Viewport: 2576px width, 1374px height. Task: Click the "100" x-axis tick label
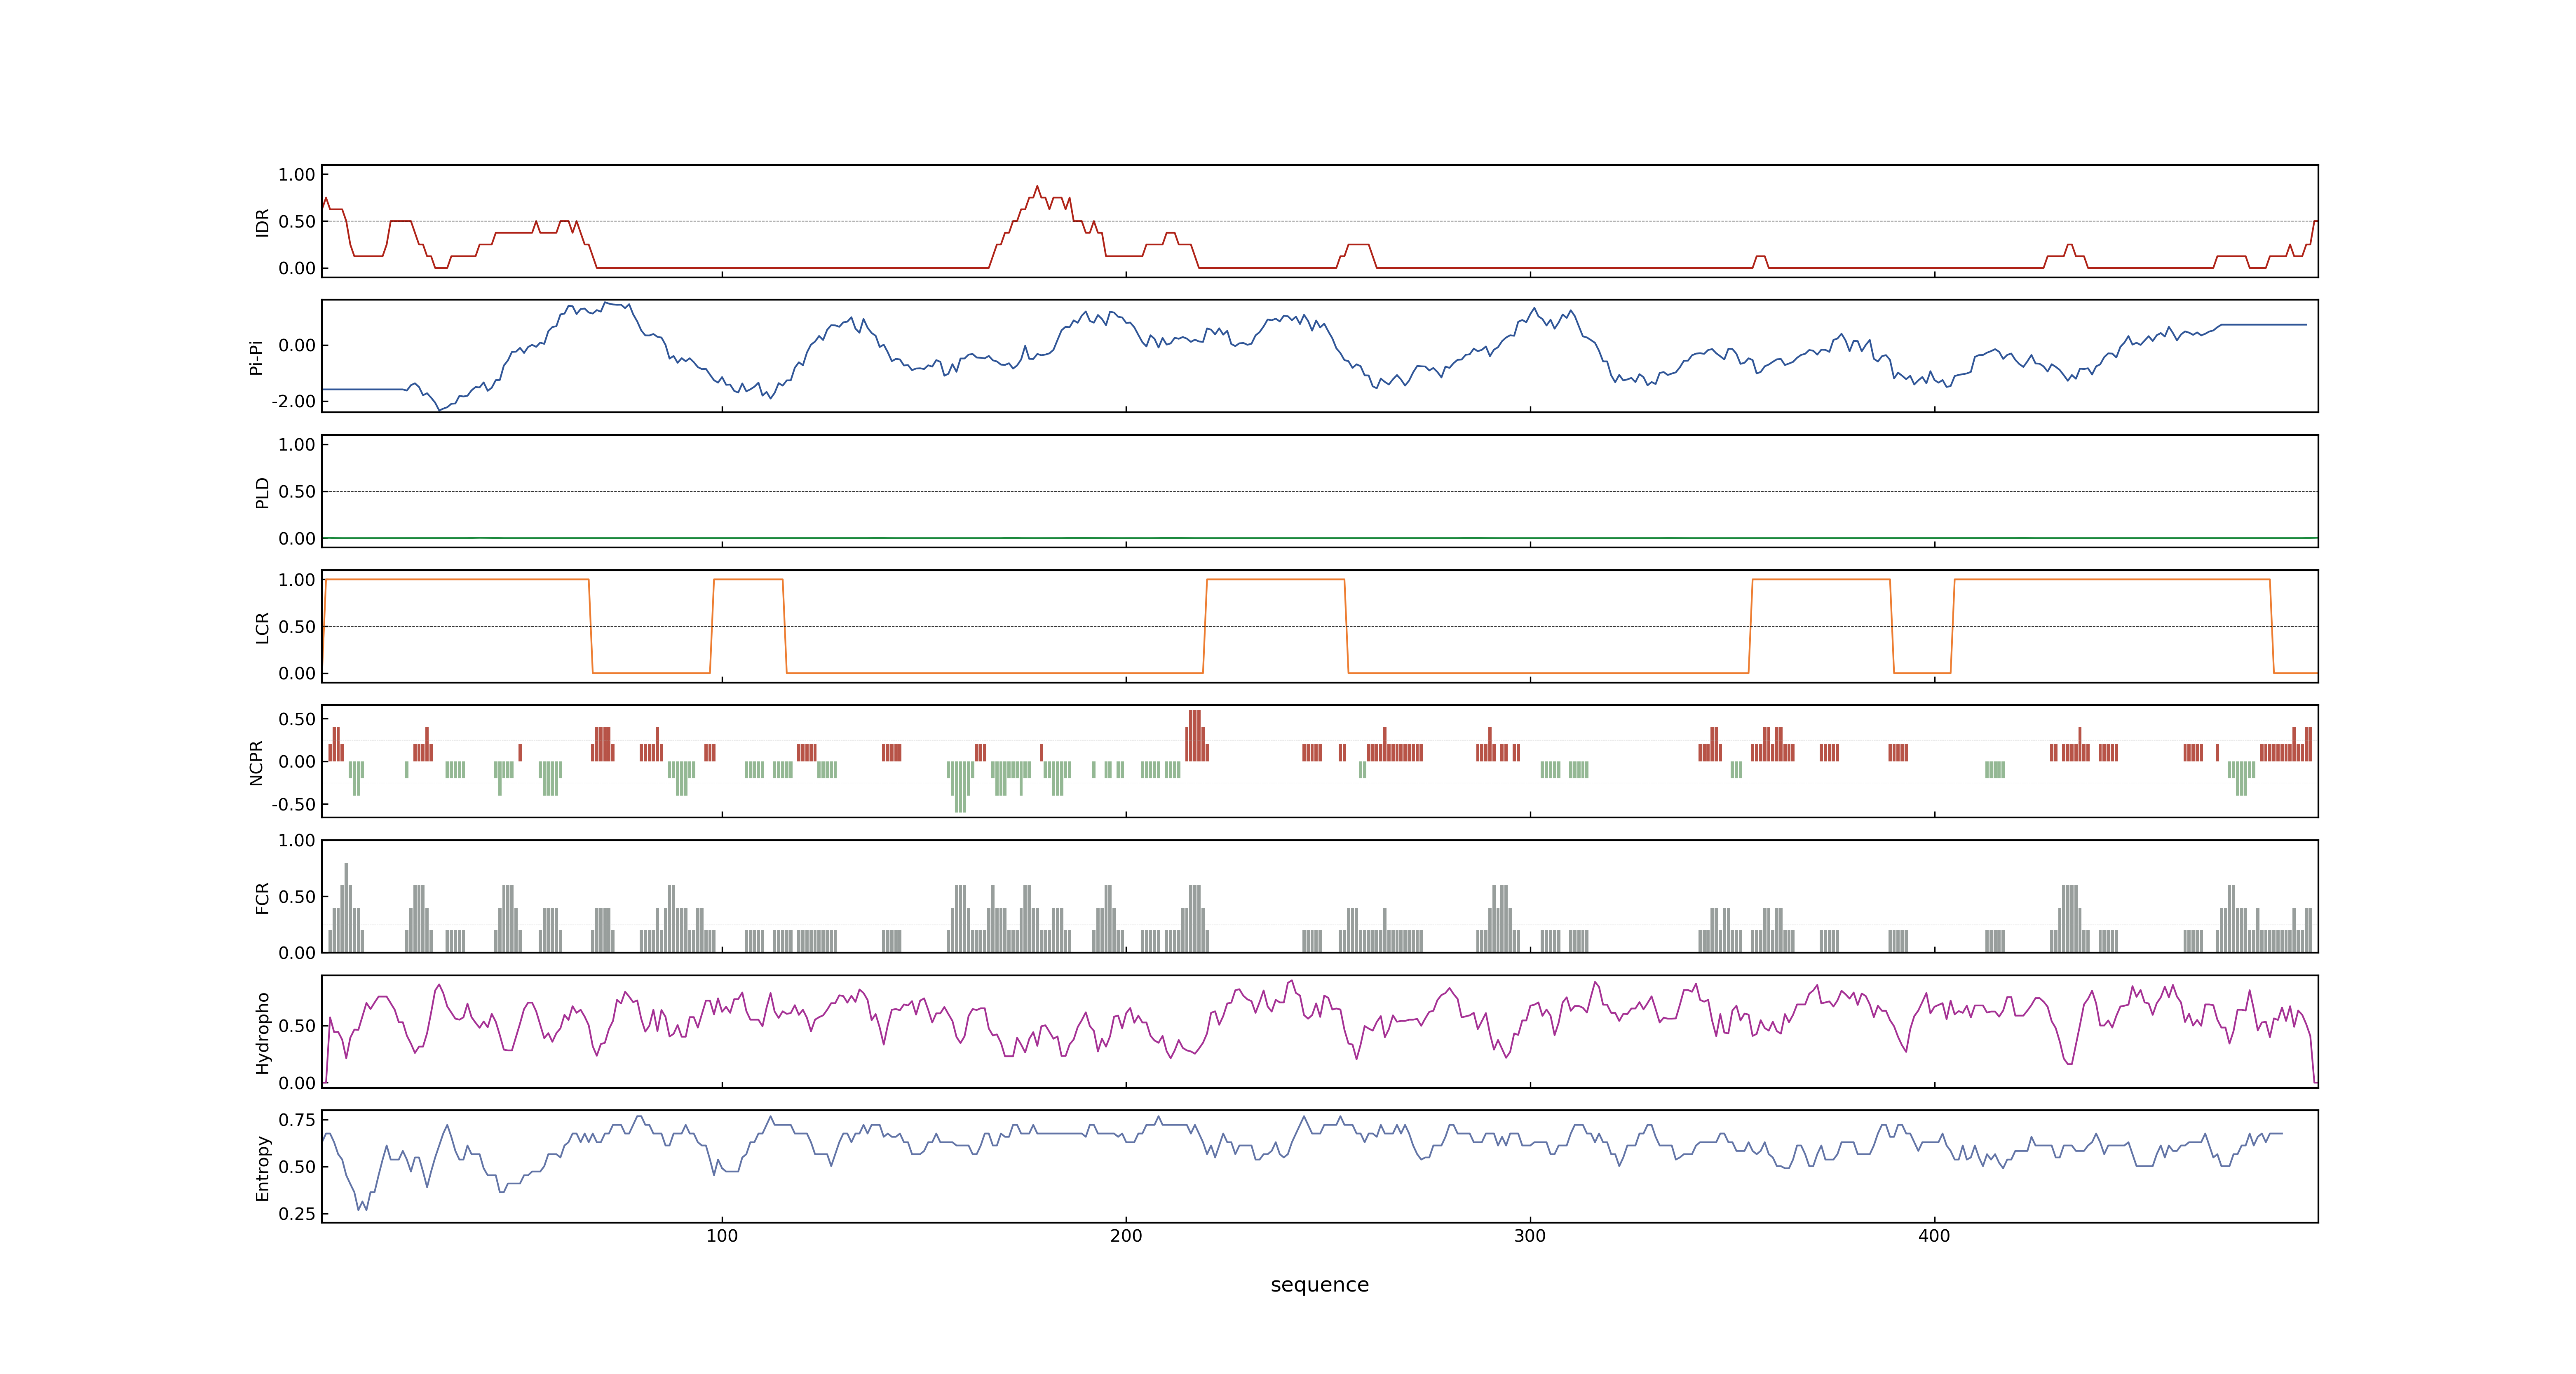point(722,1236)
